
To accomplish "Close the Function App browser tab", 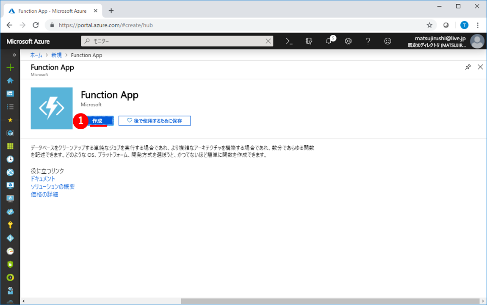I will pyautogui.click(x=96, y=11).
